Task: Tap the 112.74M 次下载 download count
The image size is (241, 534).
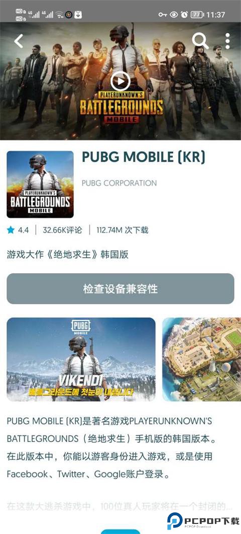Action: 123,230
